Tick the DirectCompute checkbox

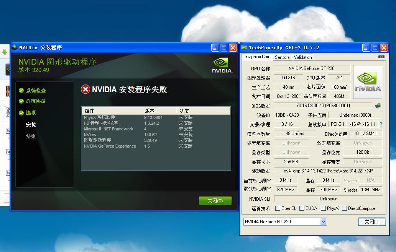[344, 208]
